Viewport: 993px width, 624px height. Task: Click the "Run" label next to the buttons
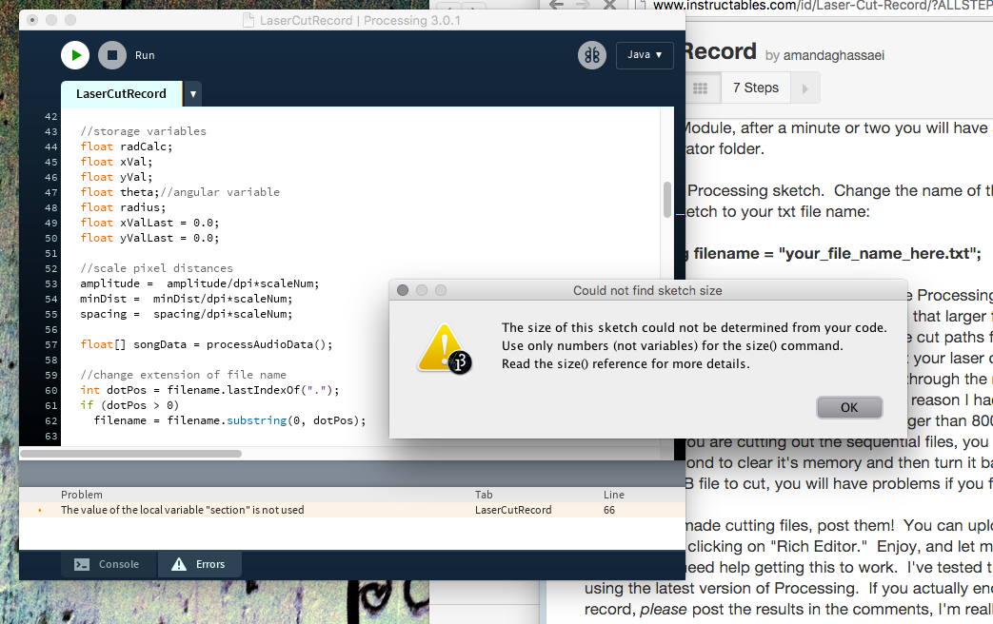[145, 55]
